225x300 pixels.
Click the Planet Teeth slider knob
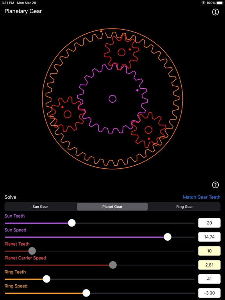(x=32, y=251)
